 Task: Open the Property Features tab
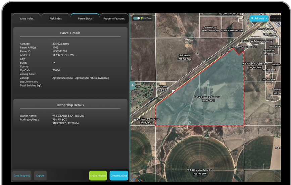(114, 18)
